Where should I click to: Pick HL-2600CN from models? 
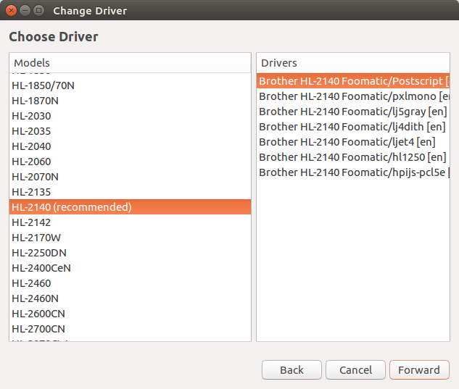point(130,314)
